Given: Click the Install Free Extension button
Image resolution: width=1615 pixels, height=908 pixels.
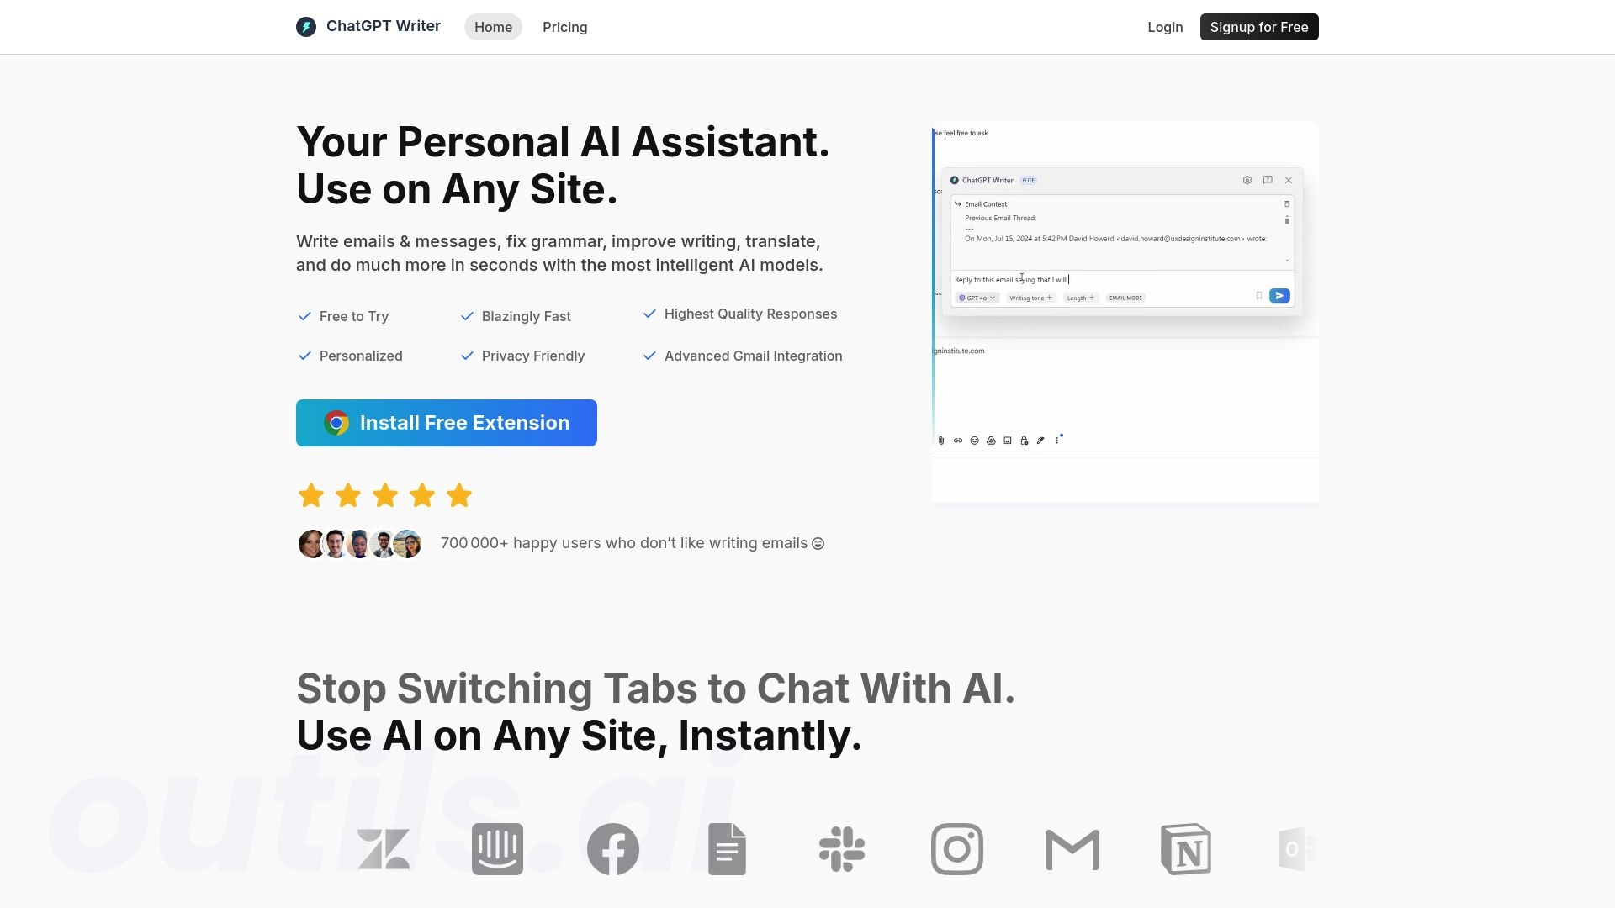Looking at the screenshot, I should [446, 422].
